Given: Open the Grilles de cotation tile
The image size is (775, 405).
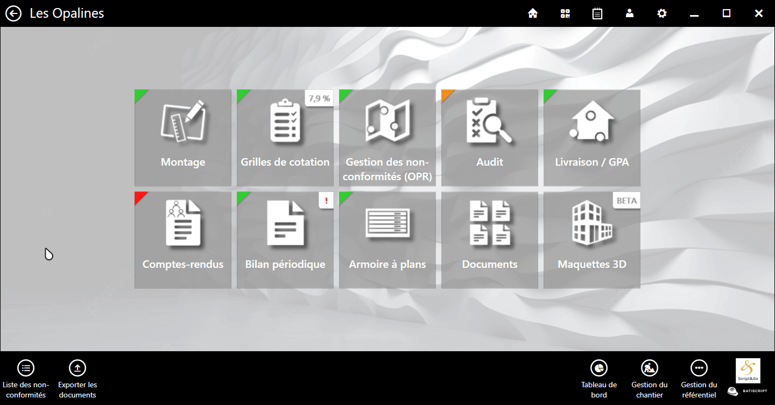Looking at the screenshot, I should tap(285, 138).
